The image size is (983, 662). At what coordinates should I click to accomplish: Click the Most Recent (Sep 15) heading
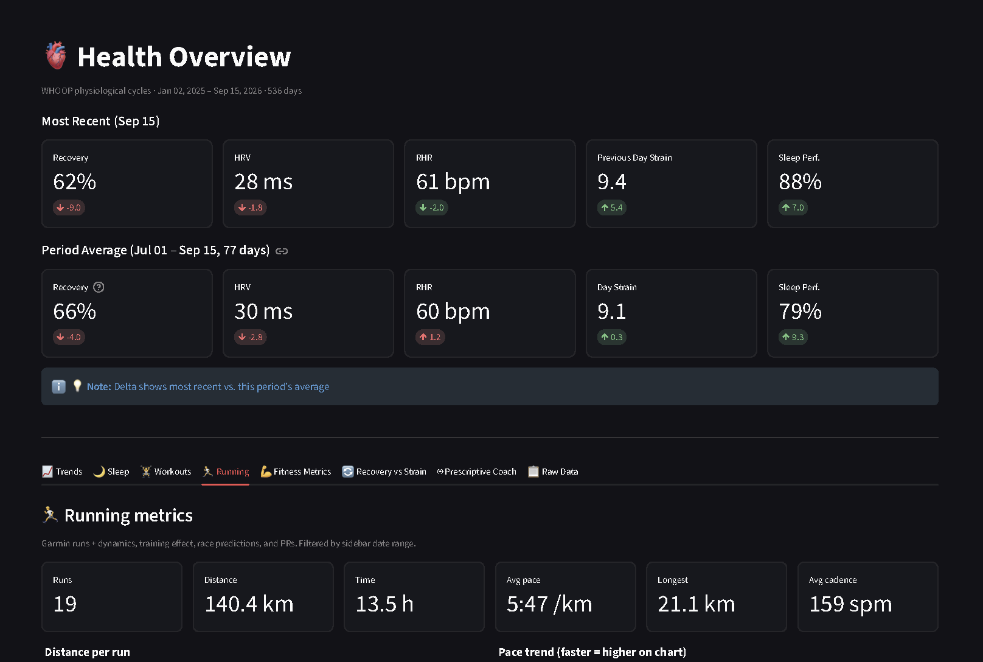coord(101,121)
